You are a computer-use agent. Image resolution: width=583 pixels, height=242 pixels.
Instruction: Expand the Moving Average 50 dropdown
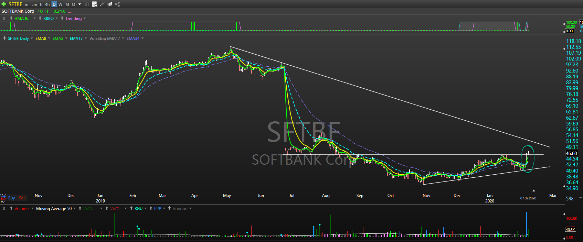[x=75, y=209]
